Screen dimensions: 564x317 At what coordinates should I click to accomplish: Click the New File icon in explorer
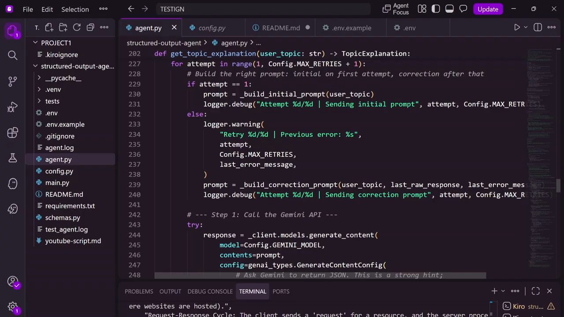tap(49, 27)
